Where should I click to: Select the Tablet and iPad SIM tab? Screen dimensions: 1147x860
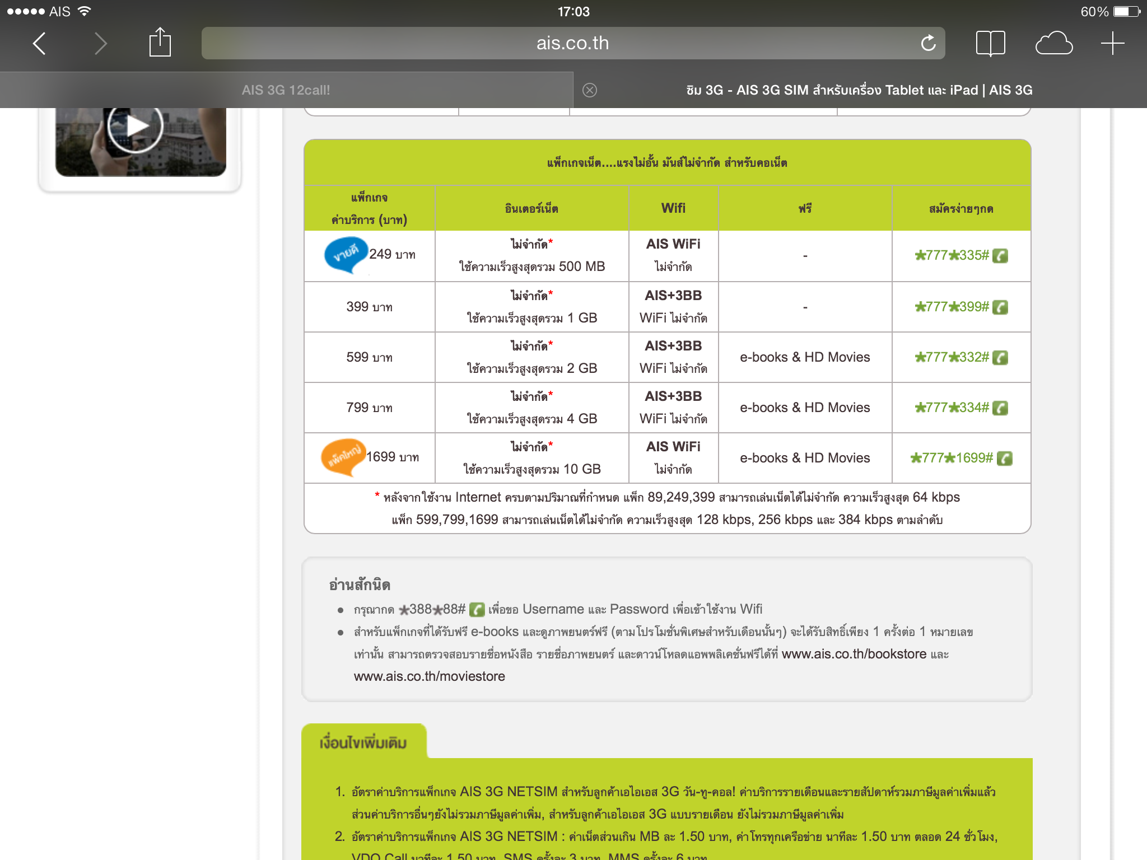[859, 90]
